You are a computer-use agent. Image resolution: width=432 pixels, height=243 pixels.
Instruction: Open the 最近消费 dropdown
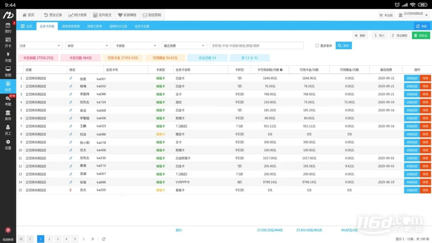pyautogui.click(x=184, y=45)
